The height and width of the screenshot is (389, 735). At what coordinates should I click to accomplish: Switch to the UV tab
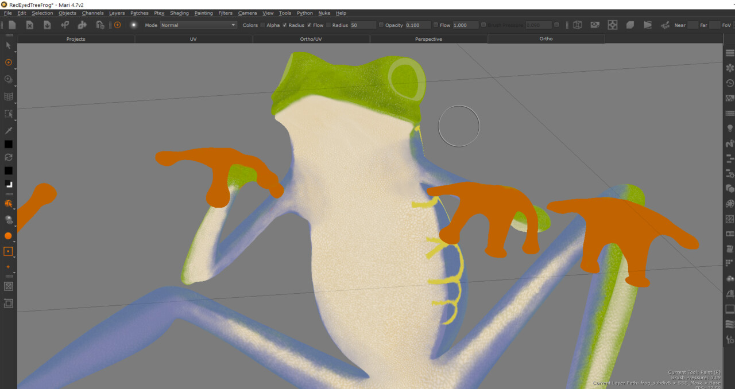coord(193,39)
